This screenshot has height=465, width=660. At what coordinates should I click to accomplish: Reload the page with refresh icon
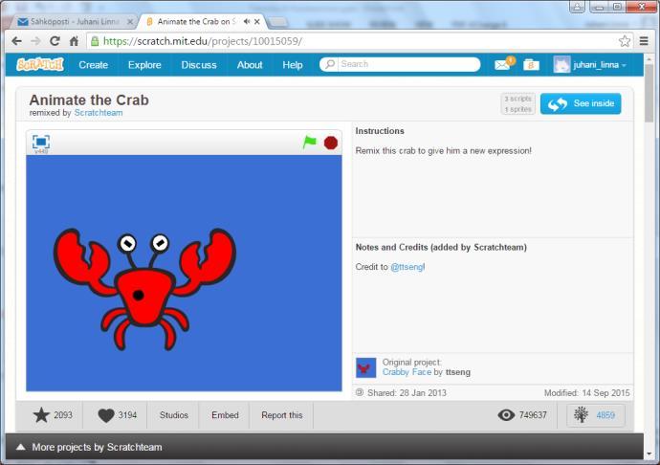coord(55,41)
